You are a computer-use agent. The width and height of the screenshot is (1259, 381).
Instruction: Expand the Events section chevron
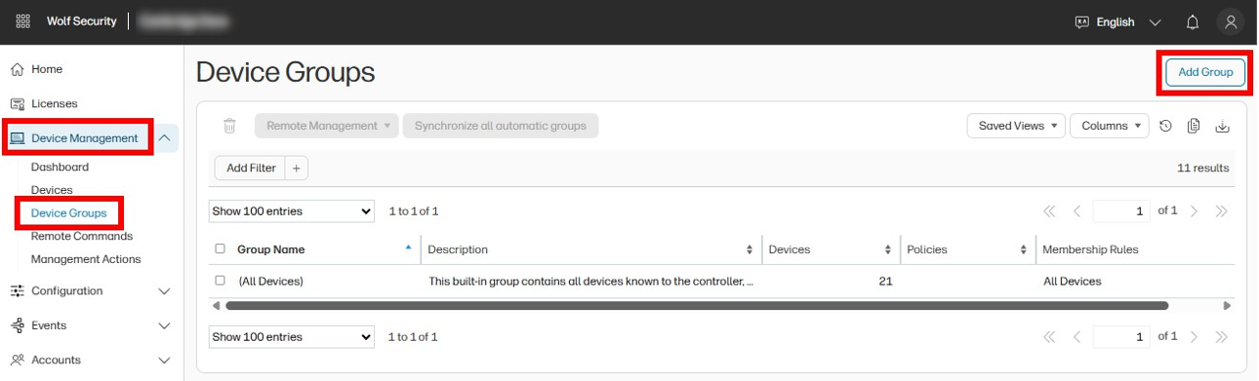pyautogui.click(x=164, y=325)
